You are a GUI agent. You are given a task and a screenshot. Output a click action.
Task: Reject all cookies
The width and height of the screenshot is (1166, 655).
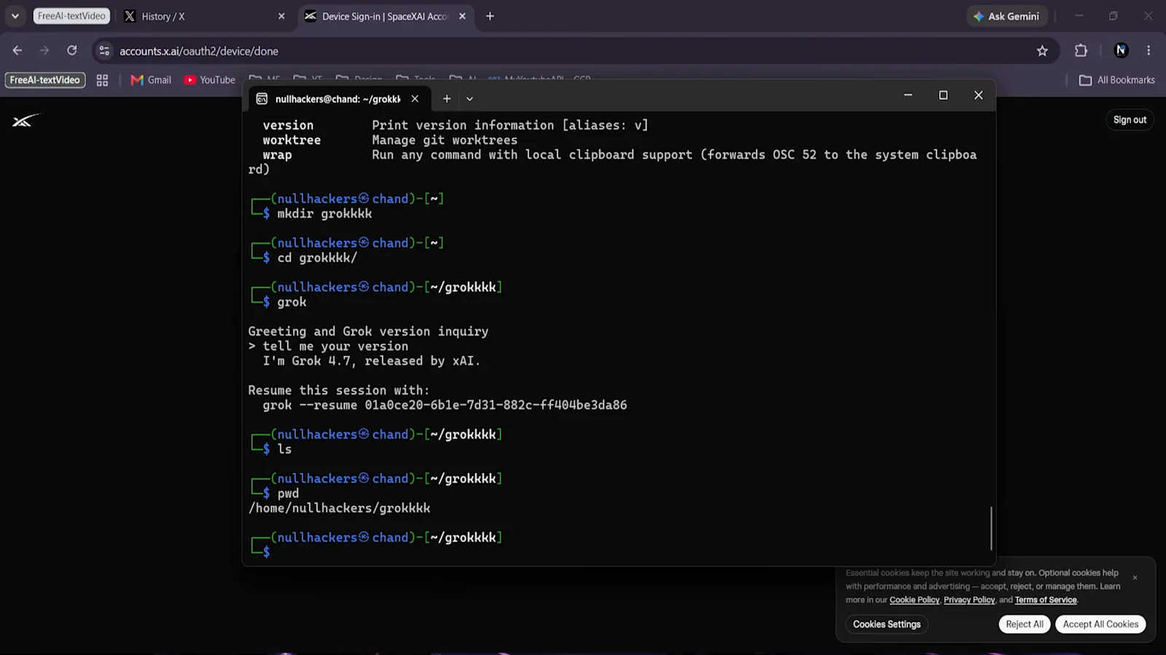[1025, 624]
